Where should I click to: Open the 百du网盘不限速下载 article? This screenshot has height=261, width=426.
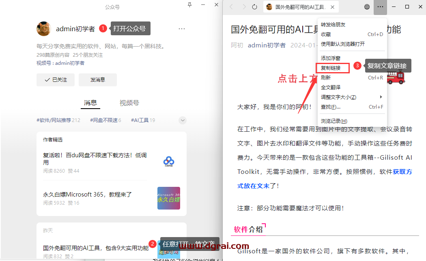coord(95,158)
